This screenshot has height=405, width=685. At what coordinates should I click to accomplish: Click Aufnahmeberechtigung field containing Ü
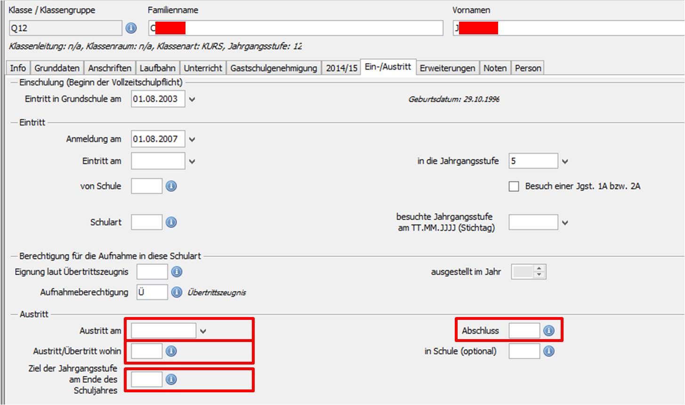coord(152,292)
